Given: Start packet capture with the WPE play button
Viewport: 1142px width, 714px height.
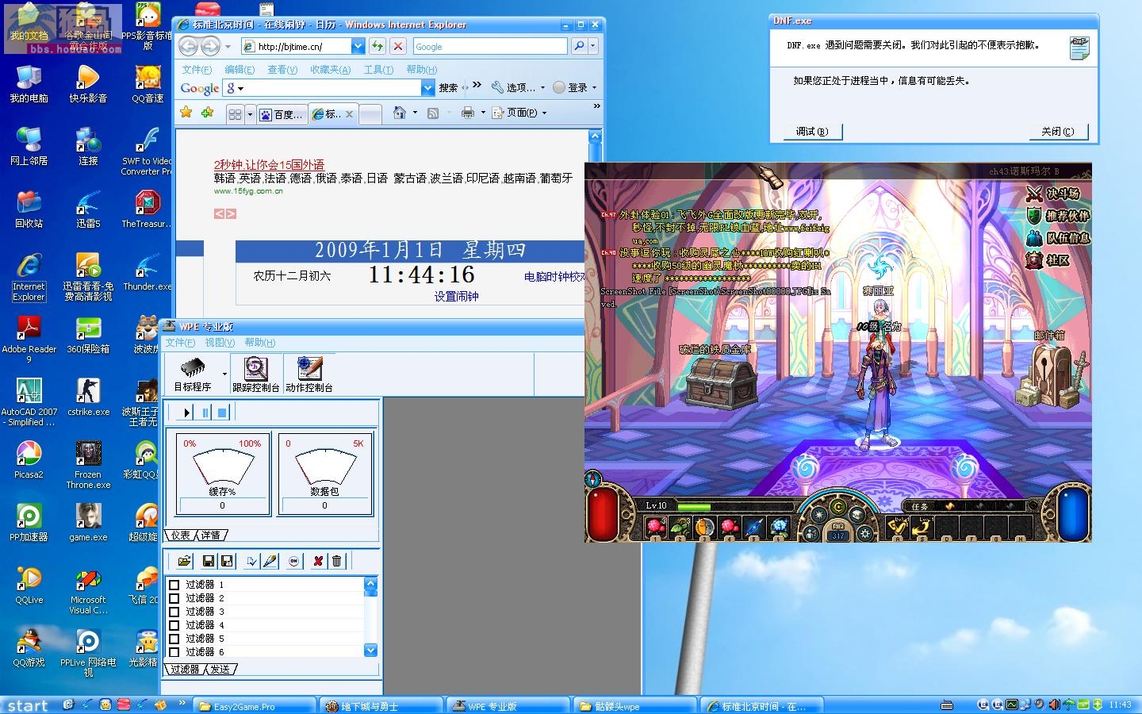Looking at the screenshot, I should 186,413.
